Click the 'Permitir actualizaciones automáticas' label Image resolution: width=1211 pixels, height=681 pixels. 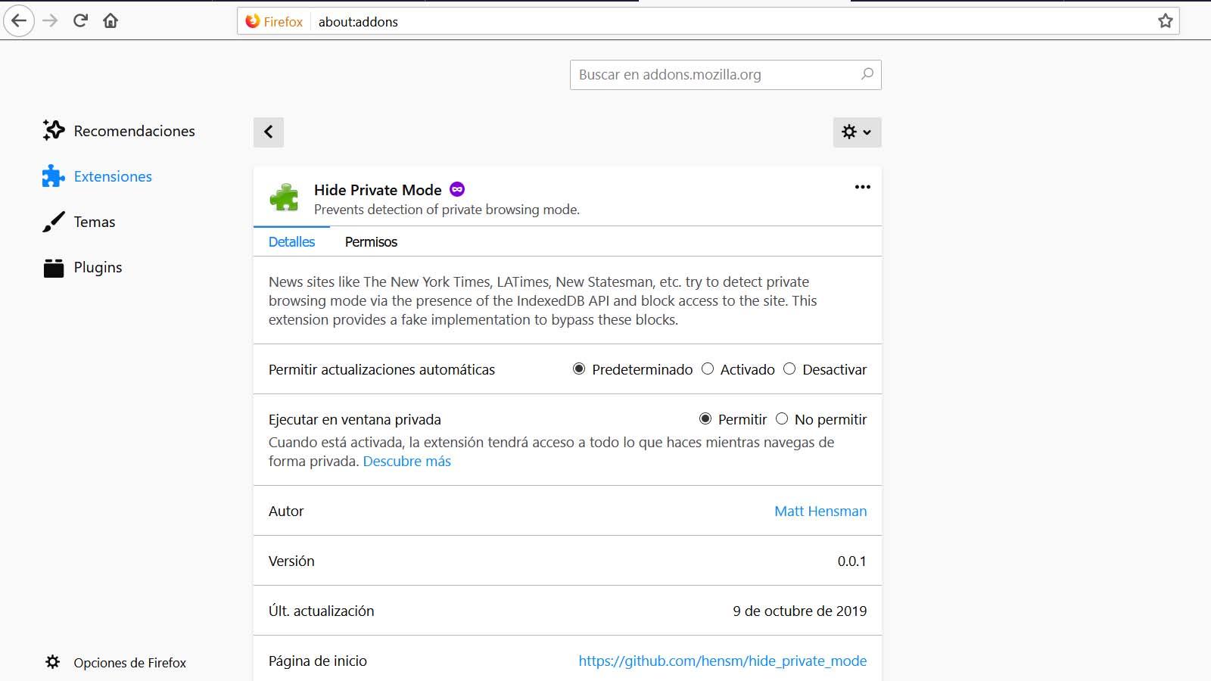pos(381,370)
